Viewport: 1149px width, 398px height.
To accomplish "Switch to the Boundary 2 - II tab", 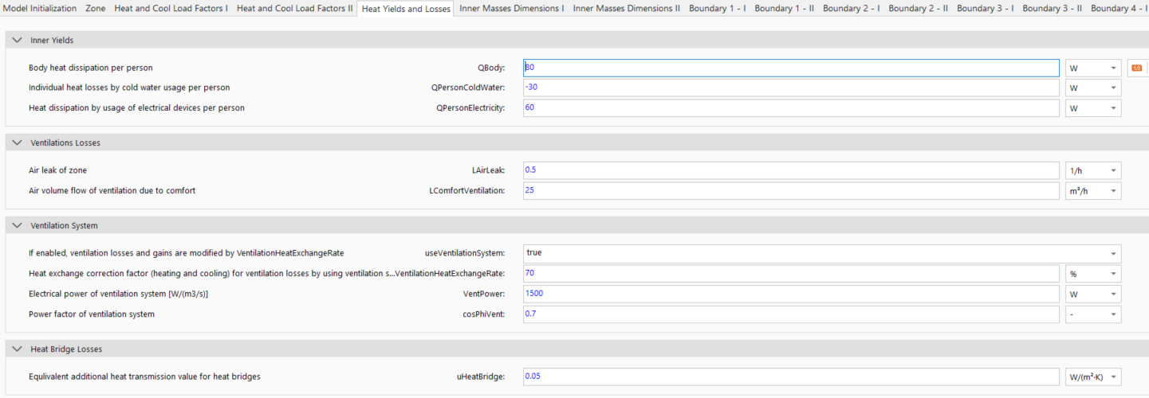I will (x=919, y=8).
